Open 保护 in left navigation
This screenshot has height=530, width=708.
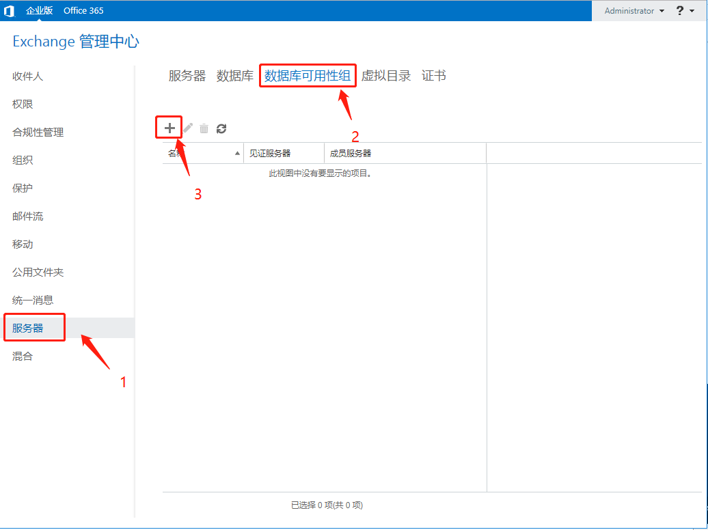pos(23,189)
